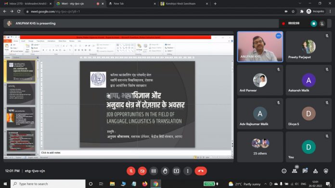Toggle the microphone mute button
The image size is (335, 188).
(131, 171)
